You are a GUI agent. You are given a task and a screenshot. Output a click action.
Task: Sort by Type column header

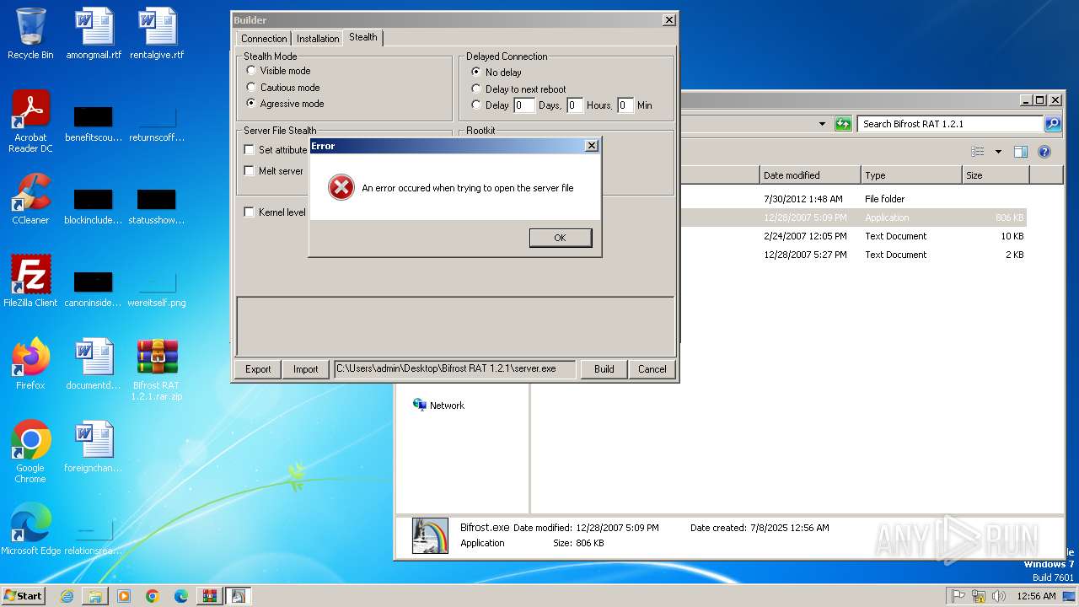click(x=911, y=175)
